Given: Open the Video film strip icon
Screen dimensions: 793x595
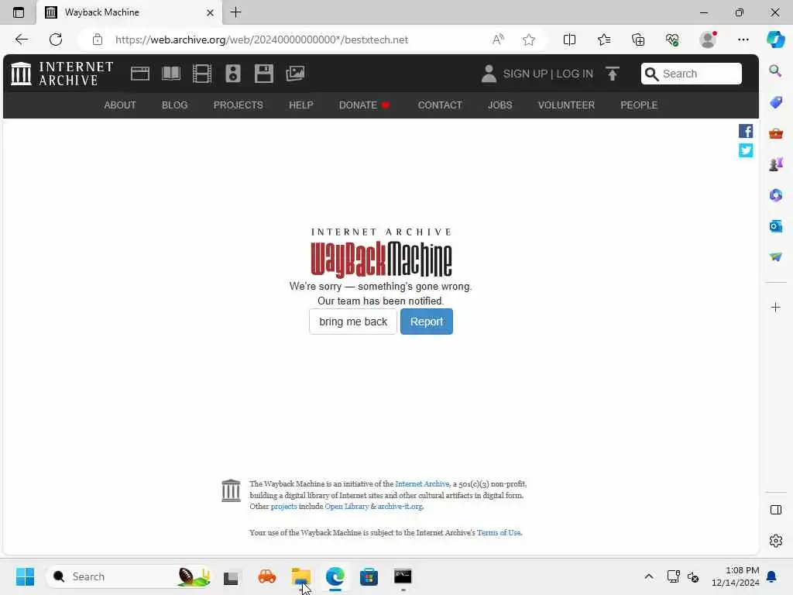Looking at the screenshot, I should pos(202,74).
